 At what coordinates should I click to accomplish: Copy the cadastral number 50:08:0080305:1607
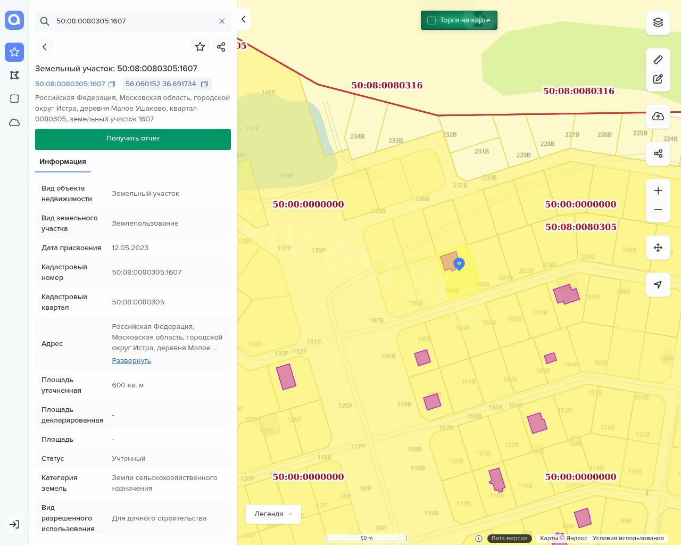click(112, 84)
